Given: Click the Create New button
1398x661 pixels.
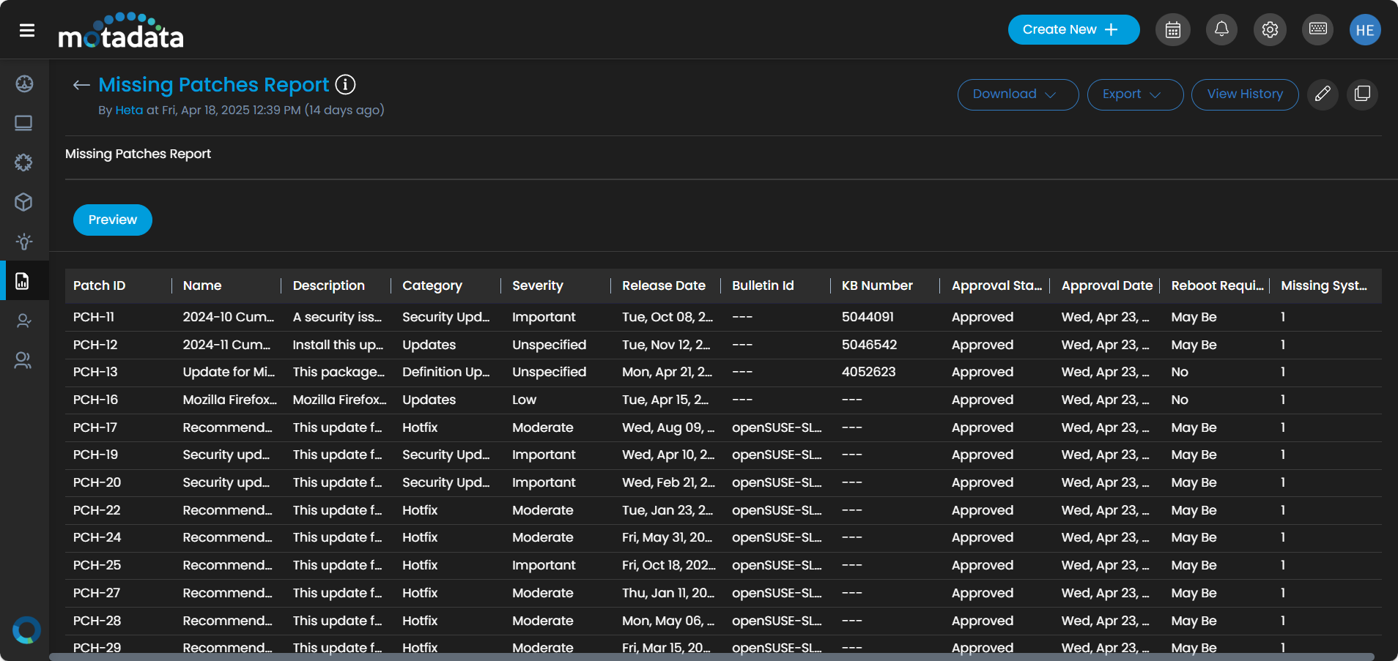Looking at the screenshot, I should coord(1073,30).
